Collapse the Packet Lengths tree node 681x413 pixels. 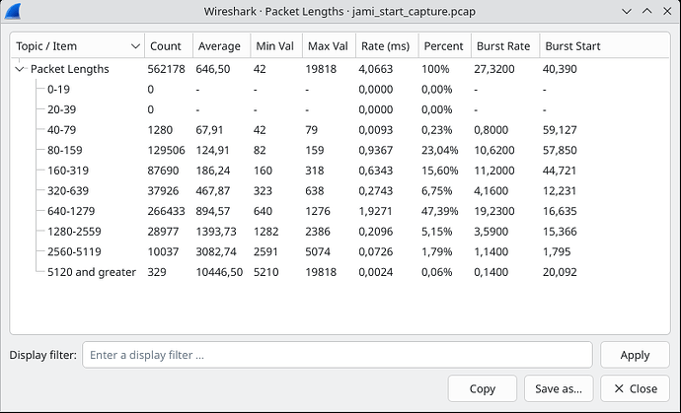20,69
